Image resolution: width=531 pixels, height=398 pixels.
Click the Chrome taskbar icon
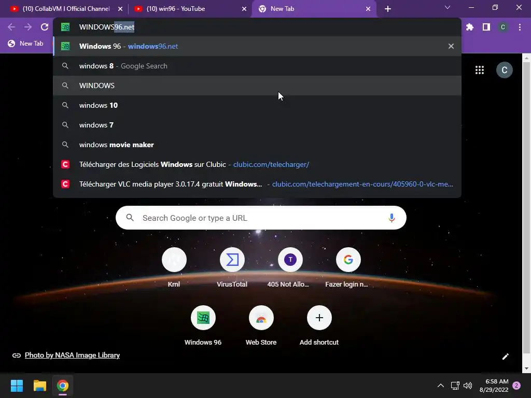click(x=63, y=386)
